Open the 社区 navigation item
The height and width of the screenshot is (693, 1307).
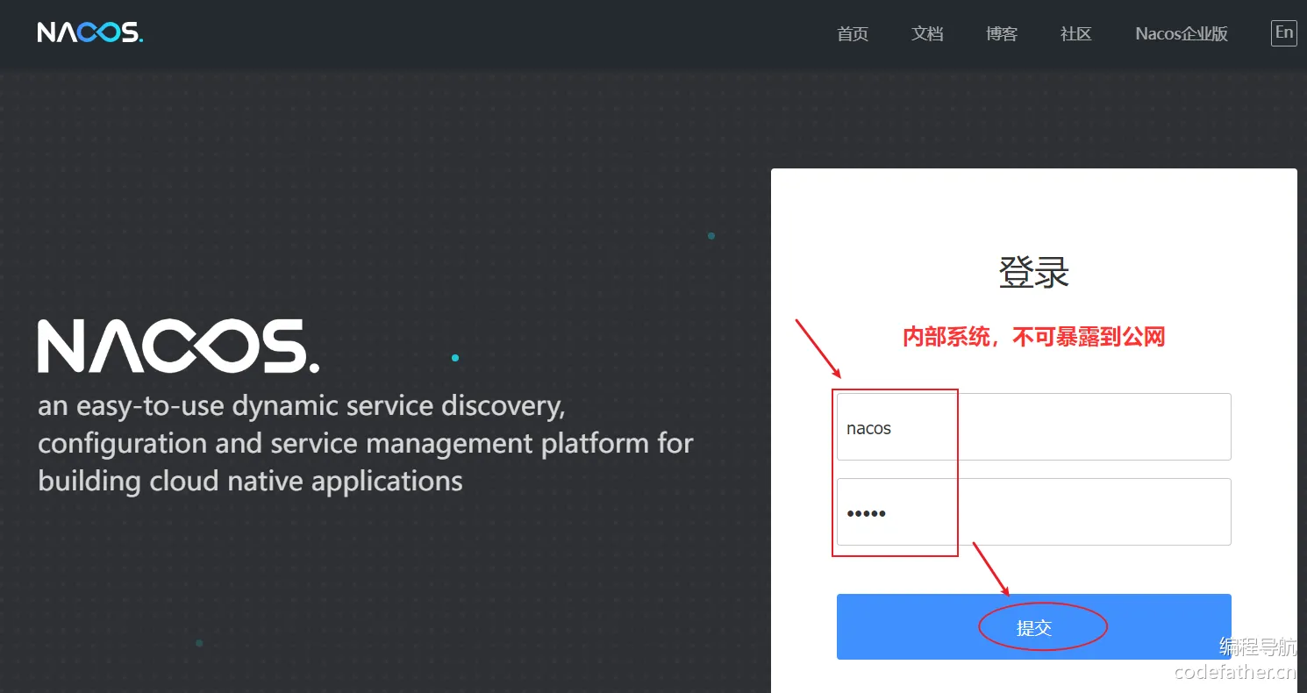1076,34
